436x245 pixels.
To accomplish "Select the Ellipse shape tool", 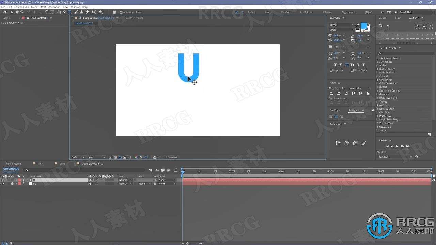I will click(59, 12).
